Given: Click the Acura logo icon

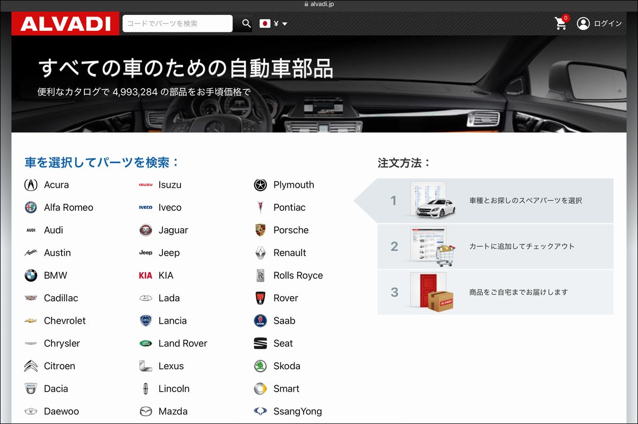Looking at the screenshot, I should tap(31, 185).
